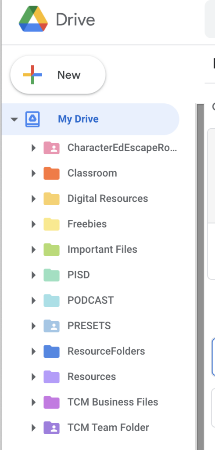This screenshot has width=215, height=450.
Task: Collapse the My Drive tree
Action: click(14, 119)
